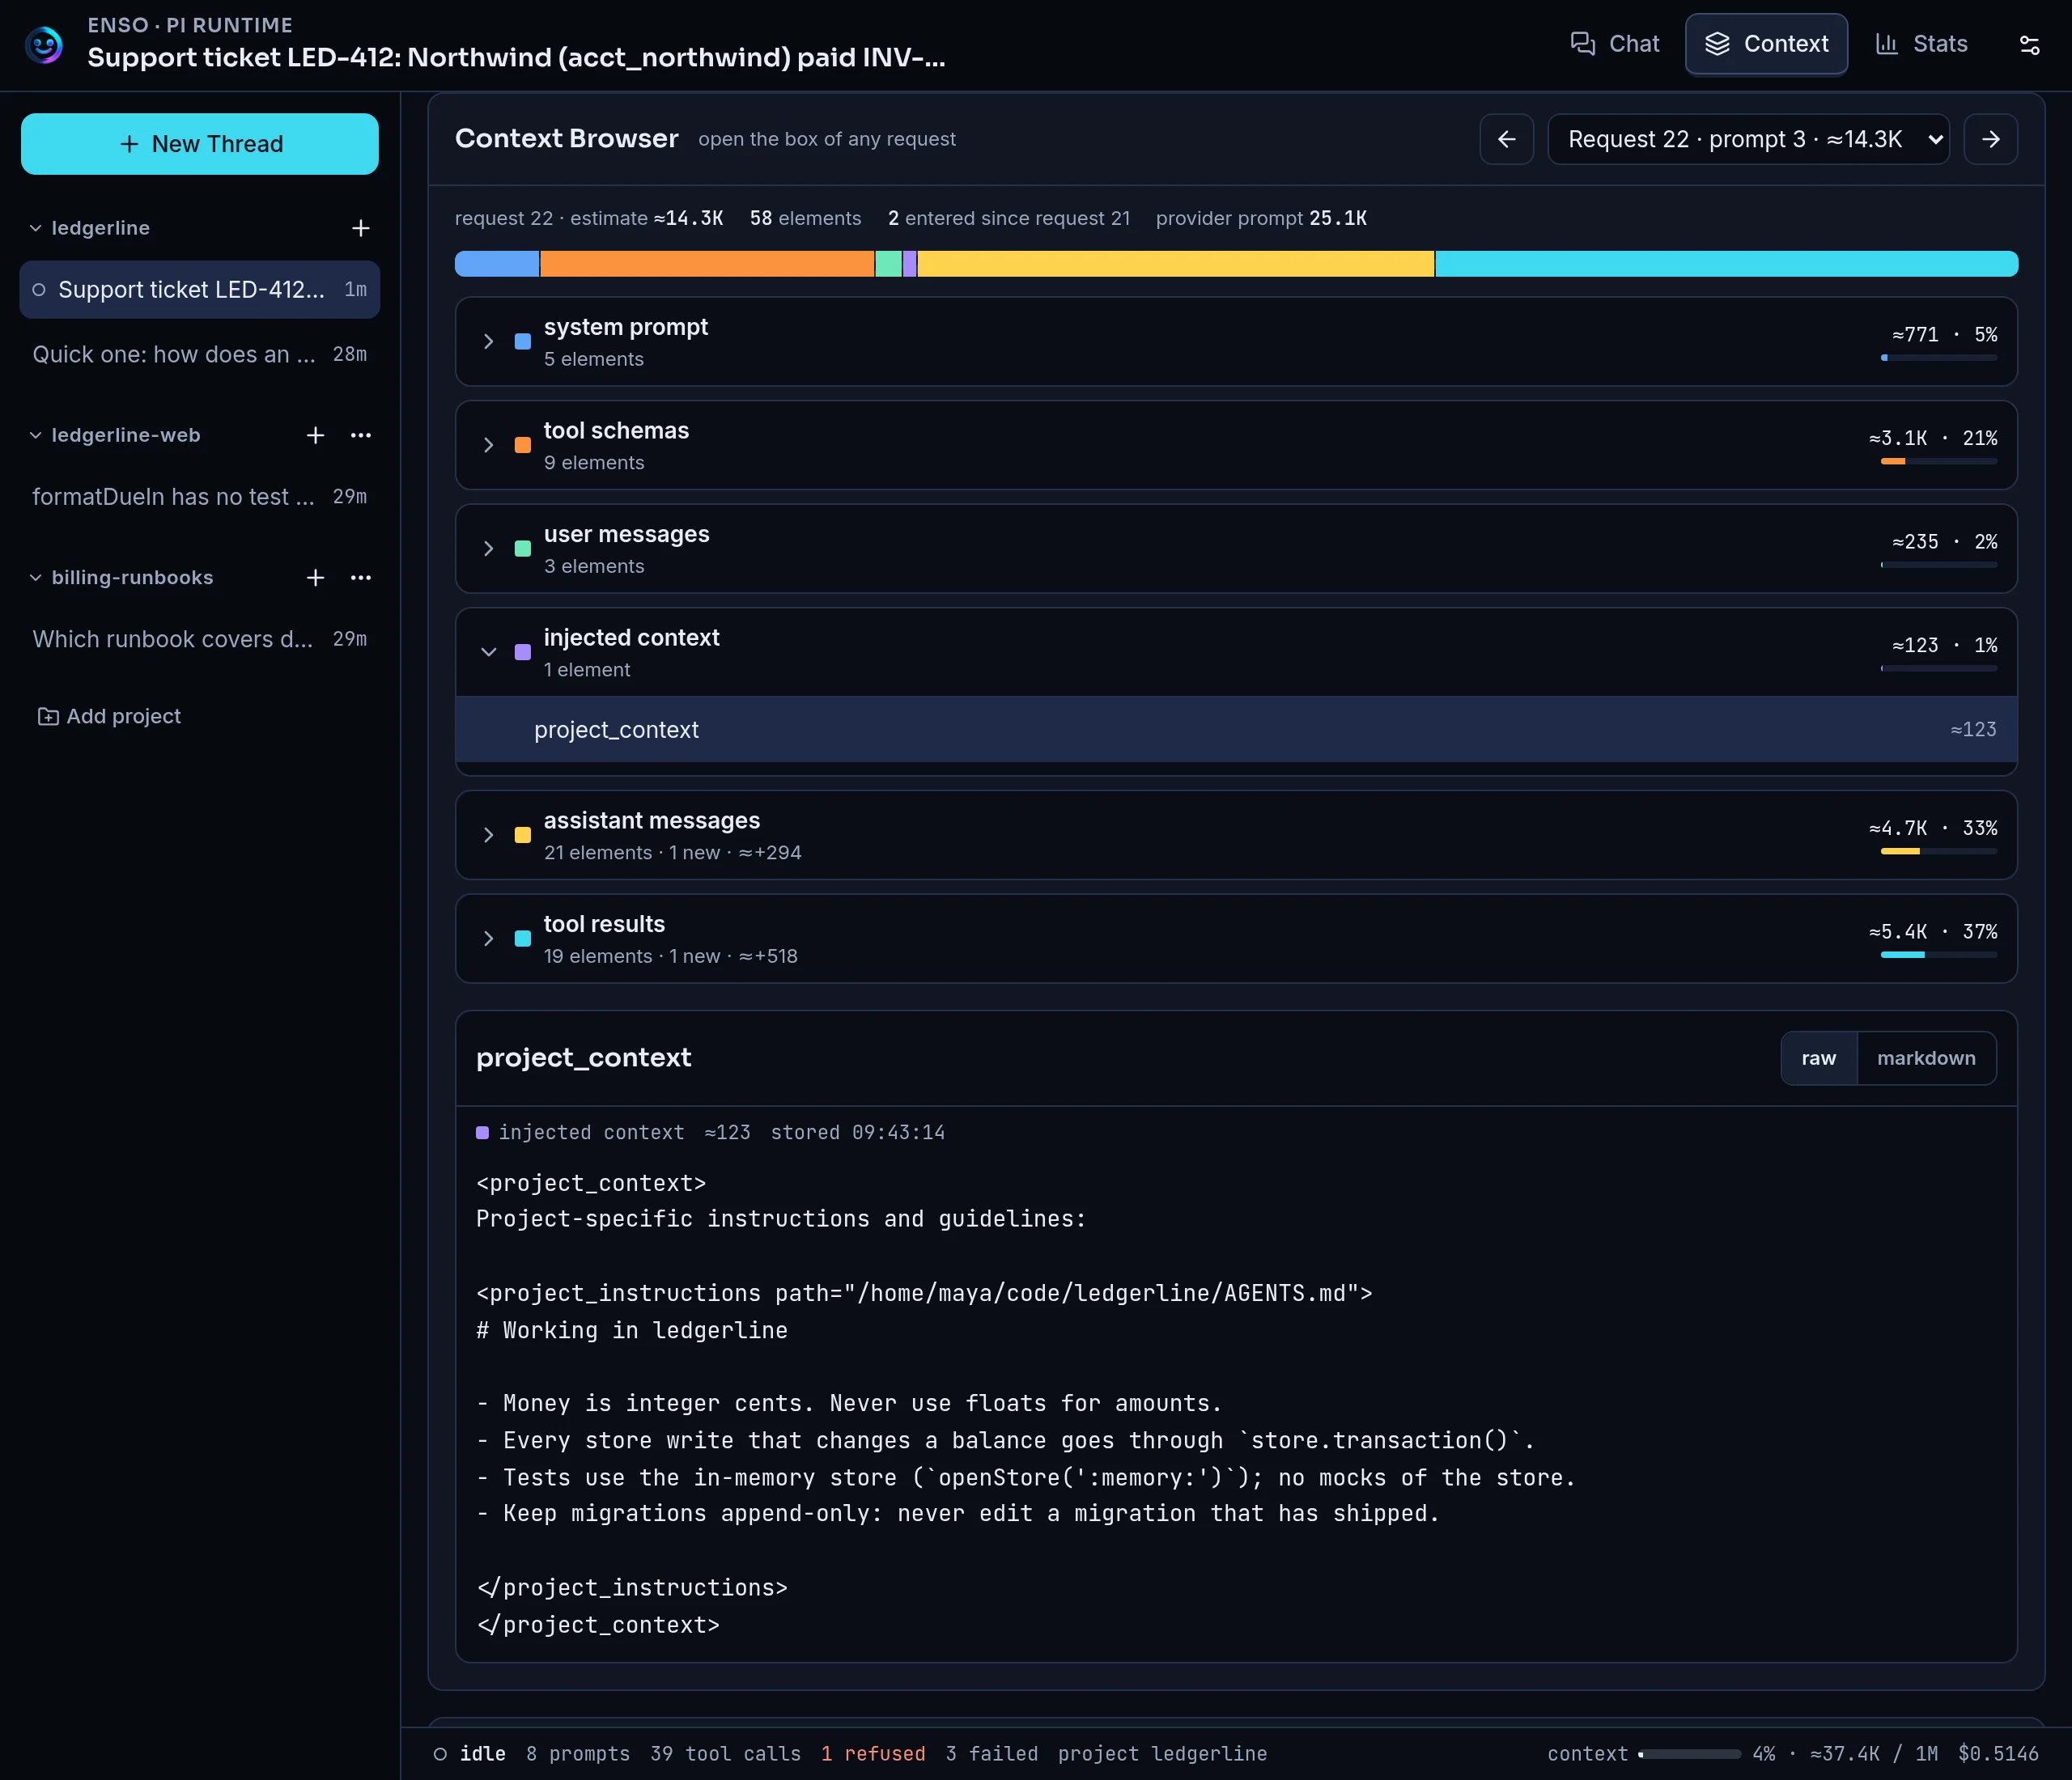2072x1780 pixels.
Task: Click the AGENTS.md project_instructions path line
Action: [x=924, y=1293]
